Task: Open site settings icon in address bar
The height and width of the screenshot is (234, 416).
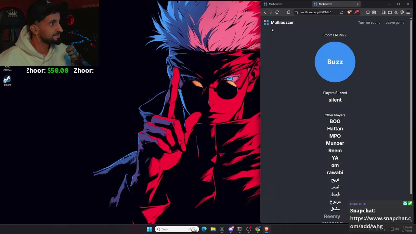Action: tap(296, 12)
